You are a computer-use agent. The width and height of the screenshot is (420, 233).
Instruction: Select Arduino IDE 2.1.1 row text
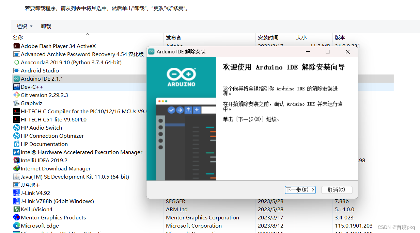pyautogui.click(x=42, y=79)
